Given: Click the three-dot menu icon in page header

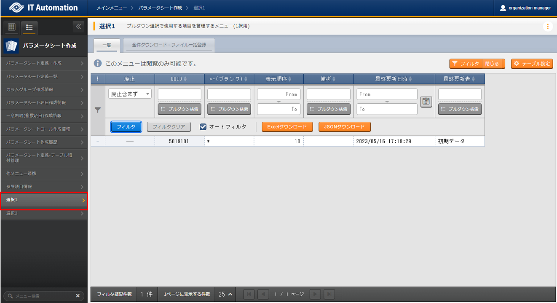Looking at the screenshot, I should 547,27.
